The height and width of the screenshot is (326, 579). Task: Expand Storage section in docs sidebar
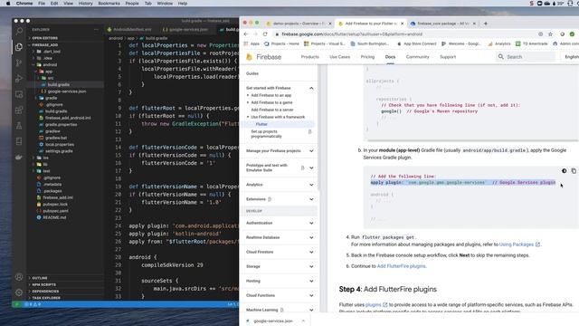tap(311, 266)
